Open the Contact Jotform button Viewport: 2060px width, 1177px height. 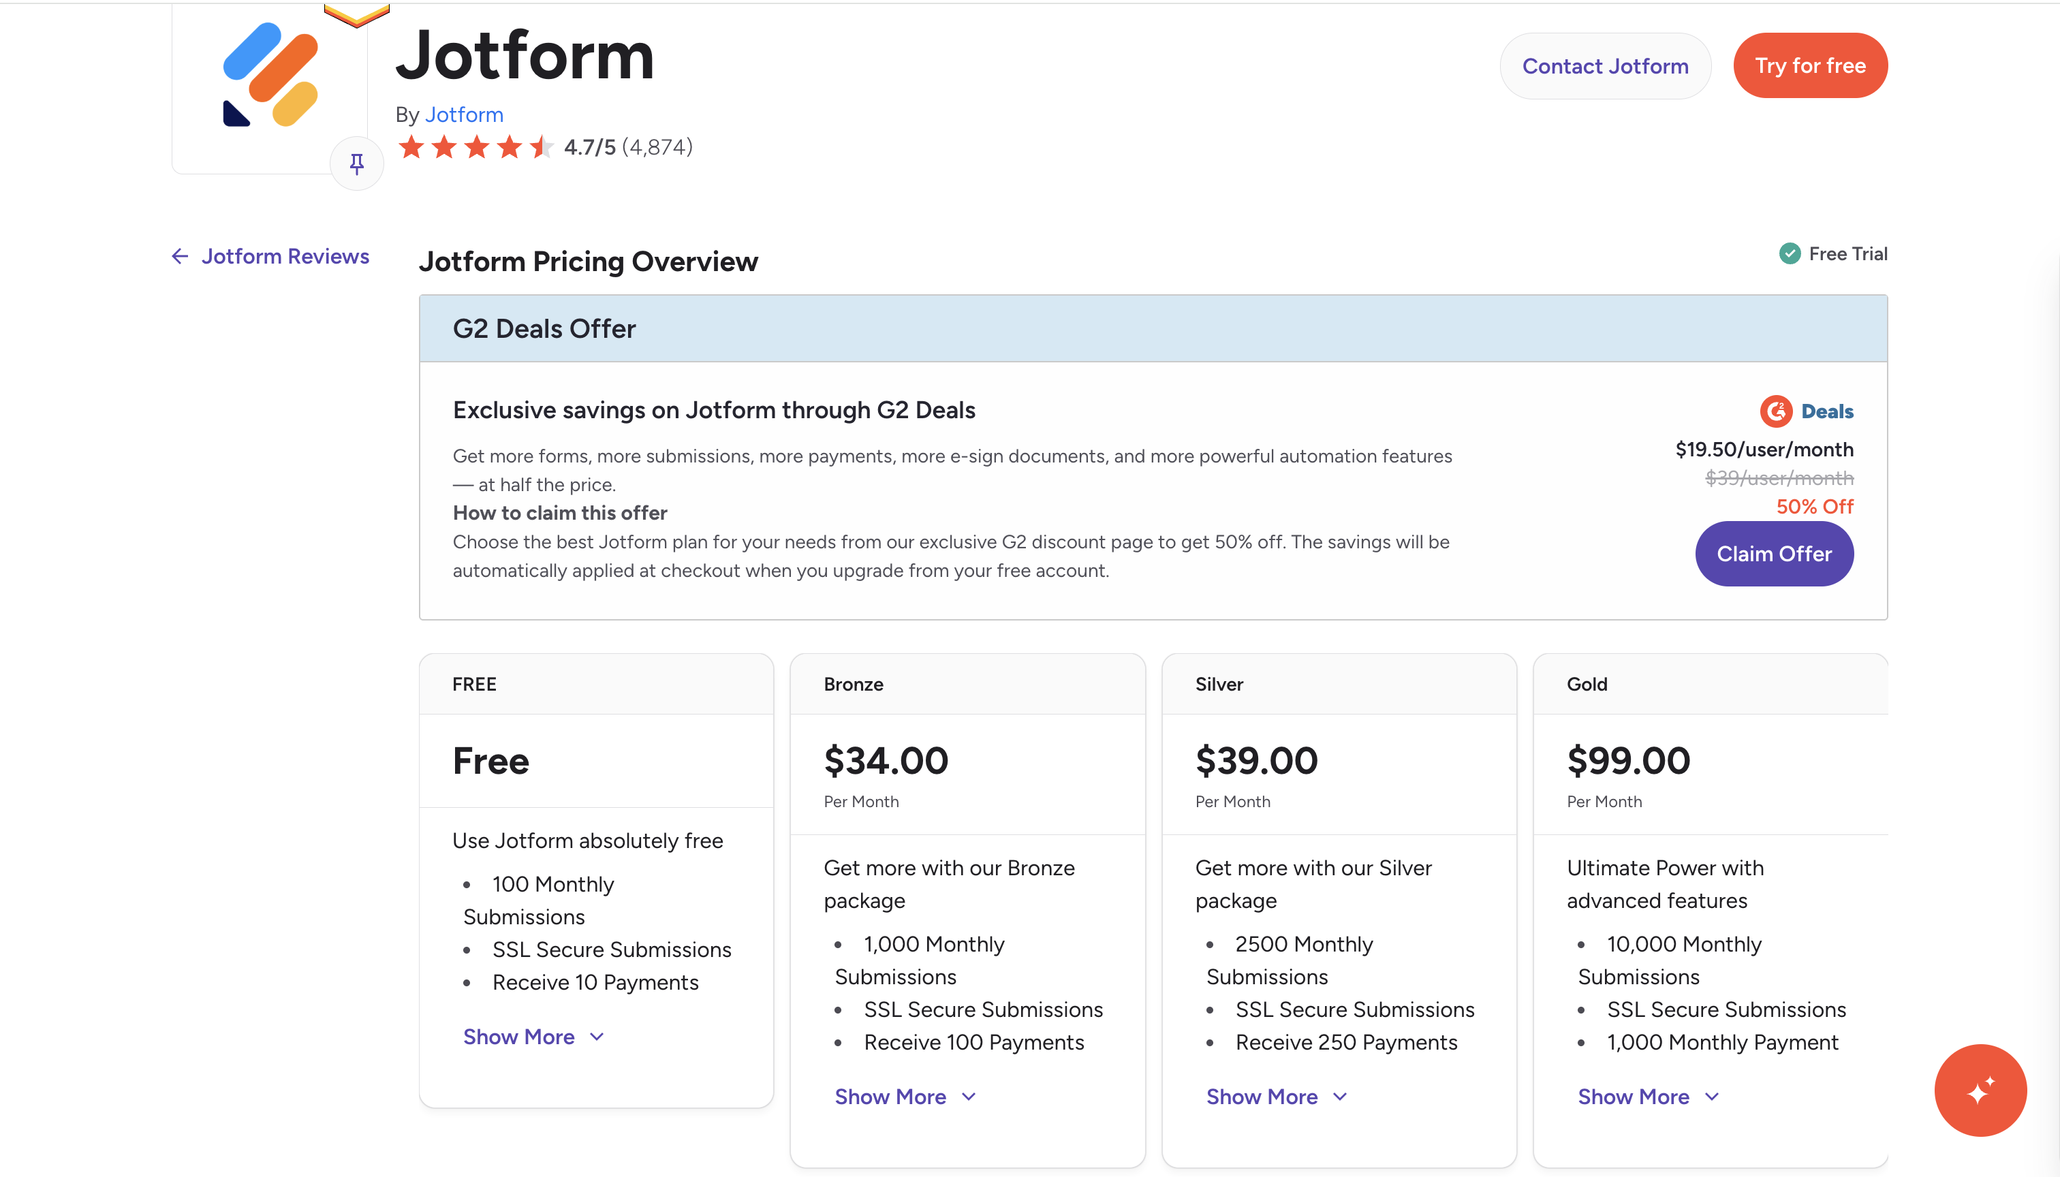point(1605,65)
